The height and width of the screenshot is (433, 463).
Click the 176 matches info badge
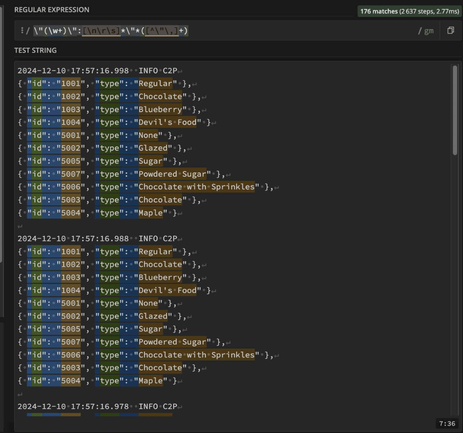click(409, 11)
